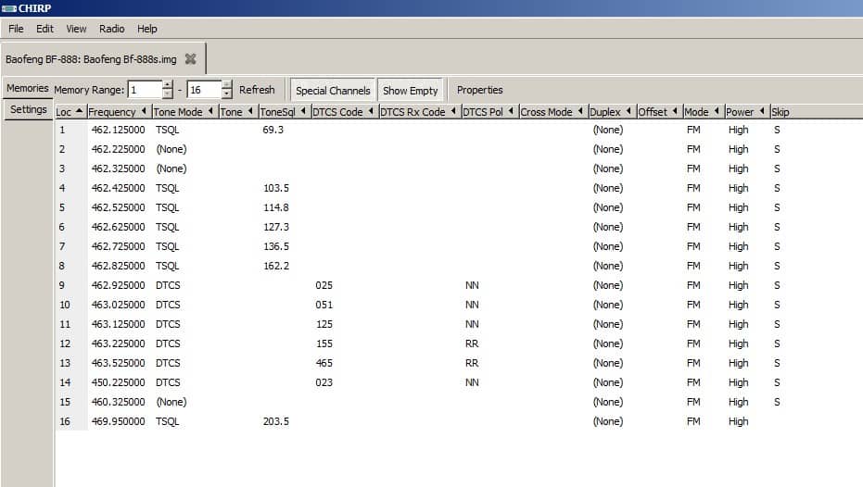The image size is (863, 487).
Task: Select the FM mode cell in row 1
Action: tap(693, 130)
